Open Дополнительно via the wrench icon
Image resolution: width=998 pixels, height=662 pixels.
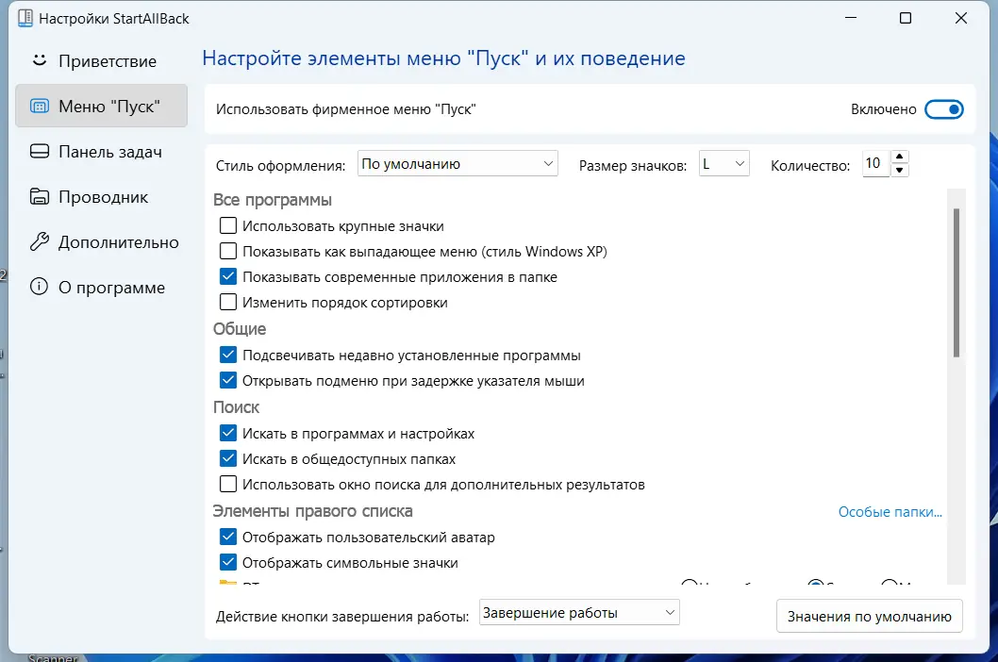pyautogui.click(x=38, y=241)
